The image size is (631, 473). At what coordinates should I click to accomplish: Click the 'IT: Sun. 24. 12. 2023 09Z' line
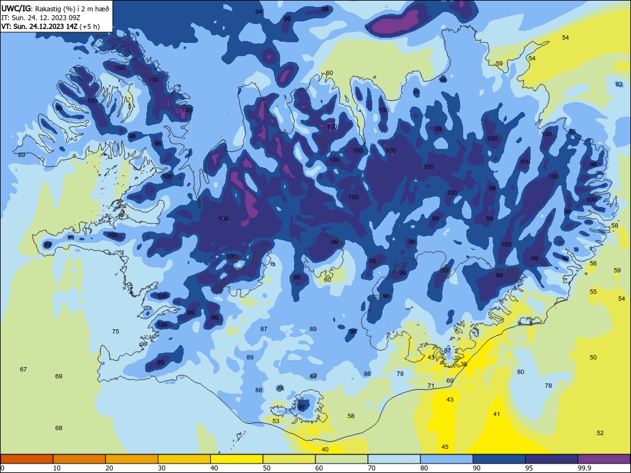tap(40, 18)
